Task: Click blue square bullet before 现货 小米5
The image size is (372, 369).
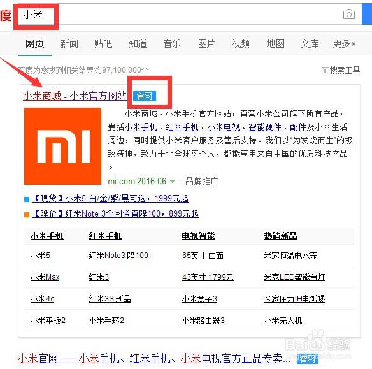Action: 27,199
